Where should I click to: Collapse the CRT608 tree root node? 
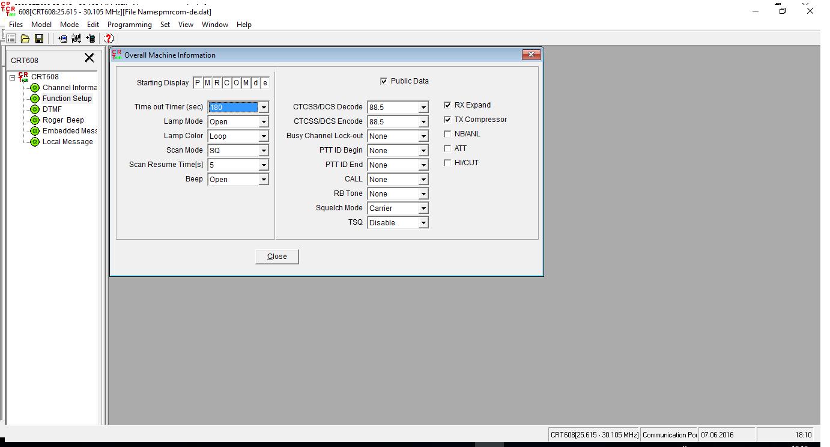(x=12, y=78)
